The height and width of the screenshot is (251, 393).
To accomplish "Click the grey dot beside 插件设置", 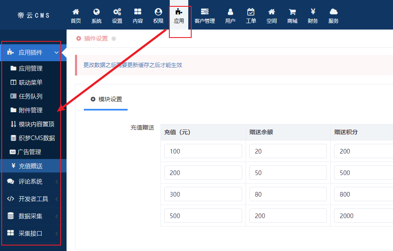I will [114, 39].
